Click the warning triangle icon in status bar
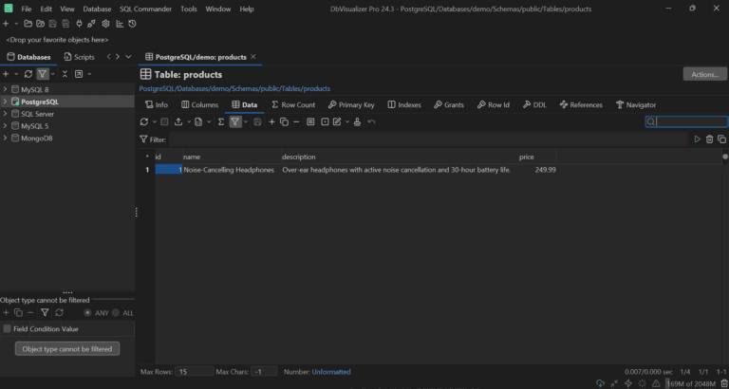The image size is (729, 389). [x=656, y=384]
